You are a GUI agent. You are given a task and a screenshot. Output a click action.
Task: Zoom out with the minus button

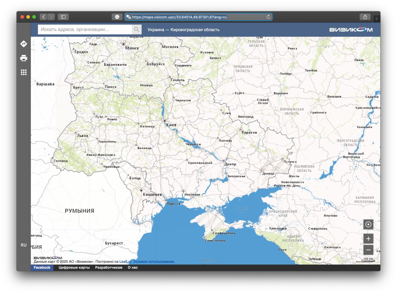pos(368,250)
